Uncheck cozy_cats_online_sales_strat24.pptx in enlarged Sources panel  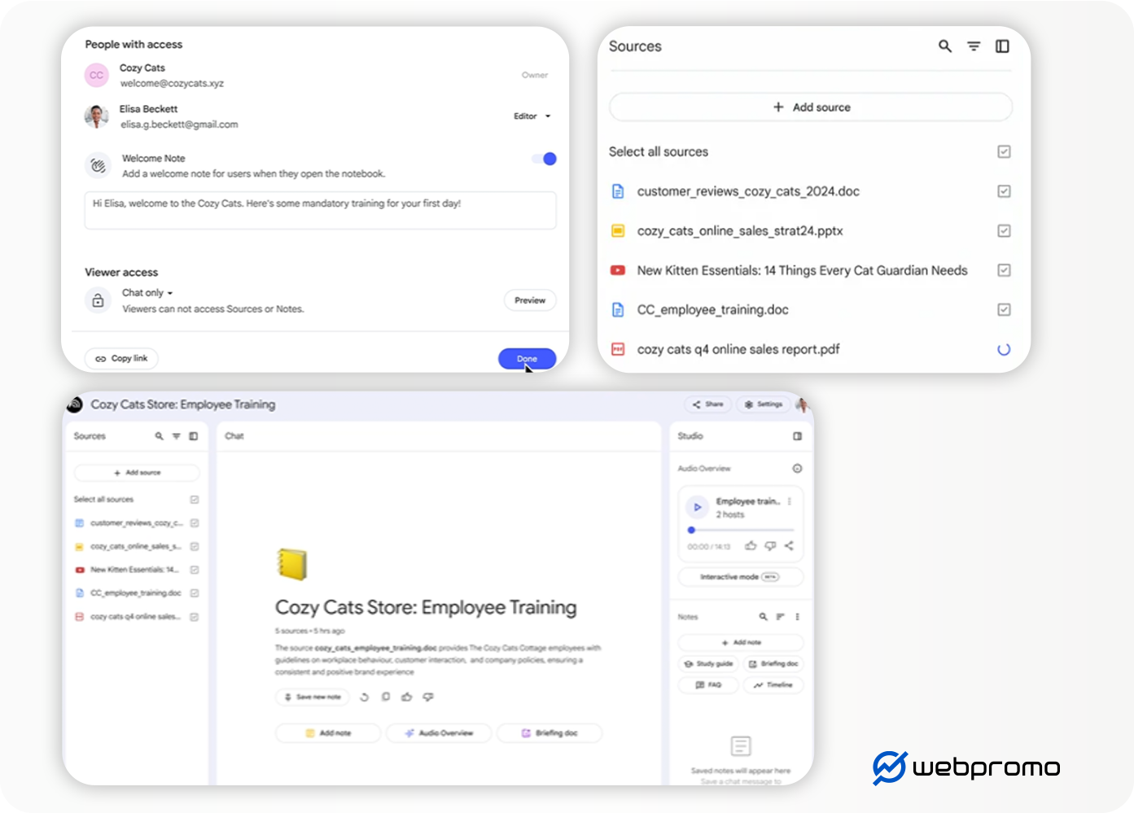coord(1004,231)
